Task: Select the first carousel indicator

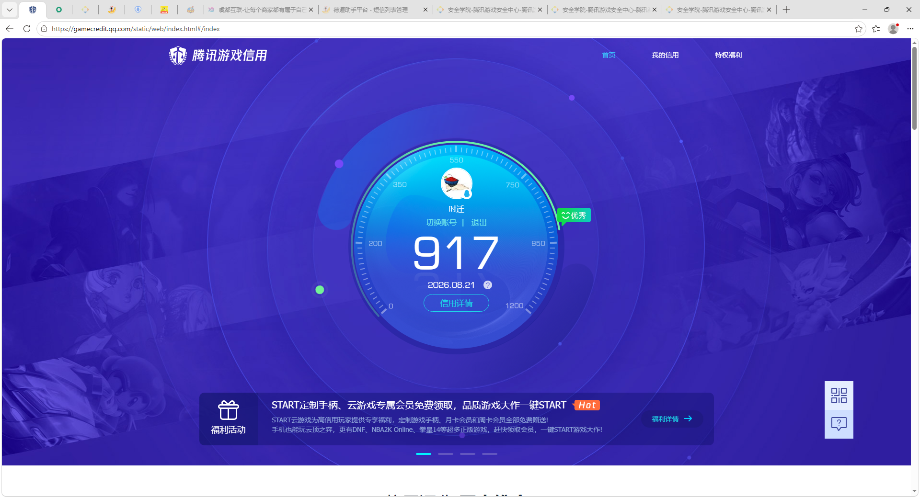Action: click(x=424, y=453)
